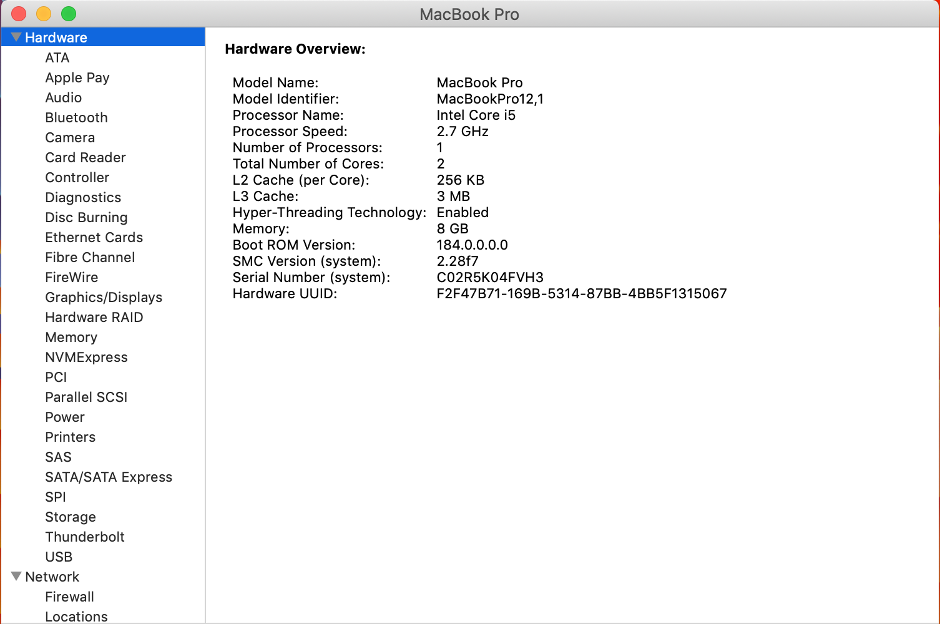Click the Model Name value MacBook Pro
Image resolution: width=940 pixels, height=624 pixels.
tap(479, 82)
